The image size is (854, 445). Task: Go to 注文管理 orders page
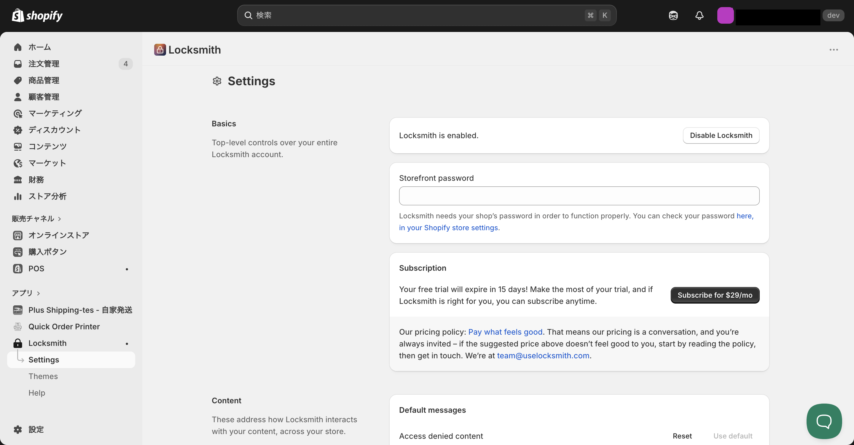pos(44,64)
